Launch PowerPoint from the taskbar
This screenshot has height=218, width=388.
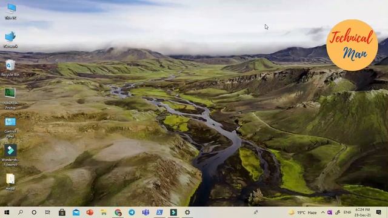point(90,213)
